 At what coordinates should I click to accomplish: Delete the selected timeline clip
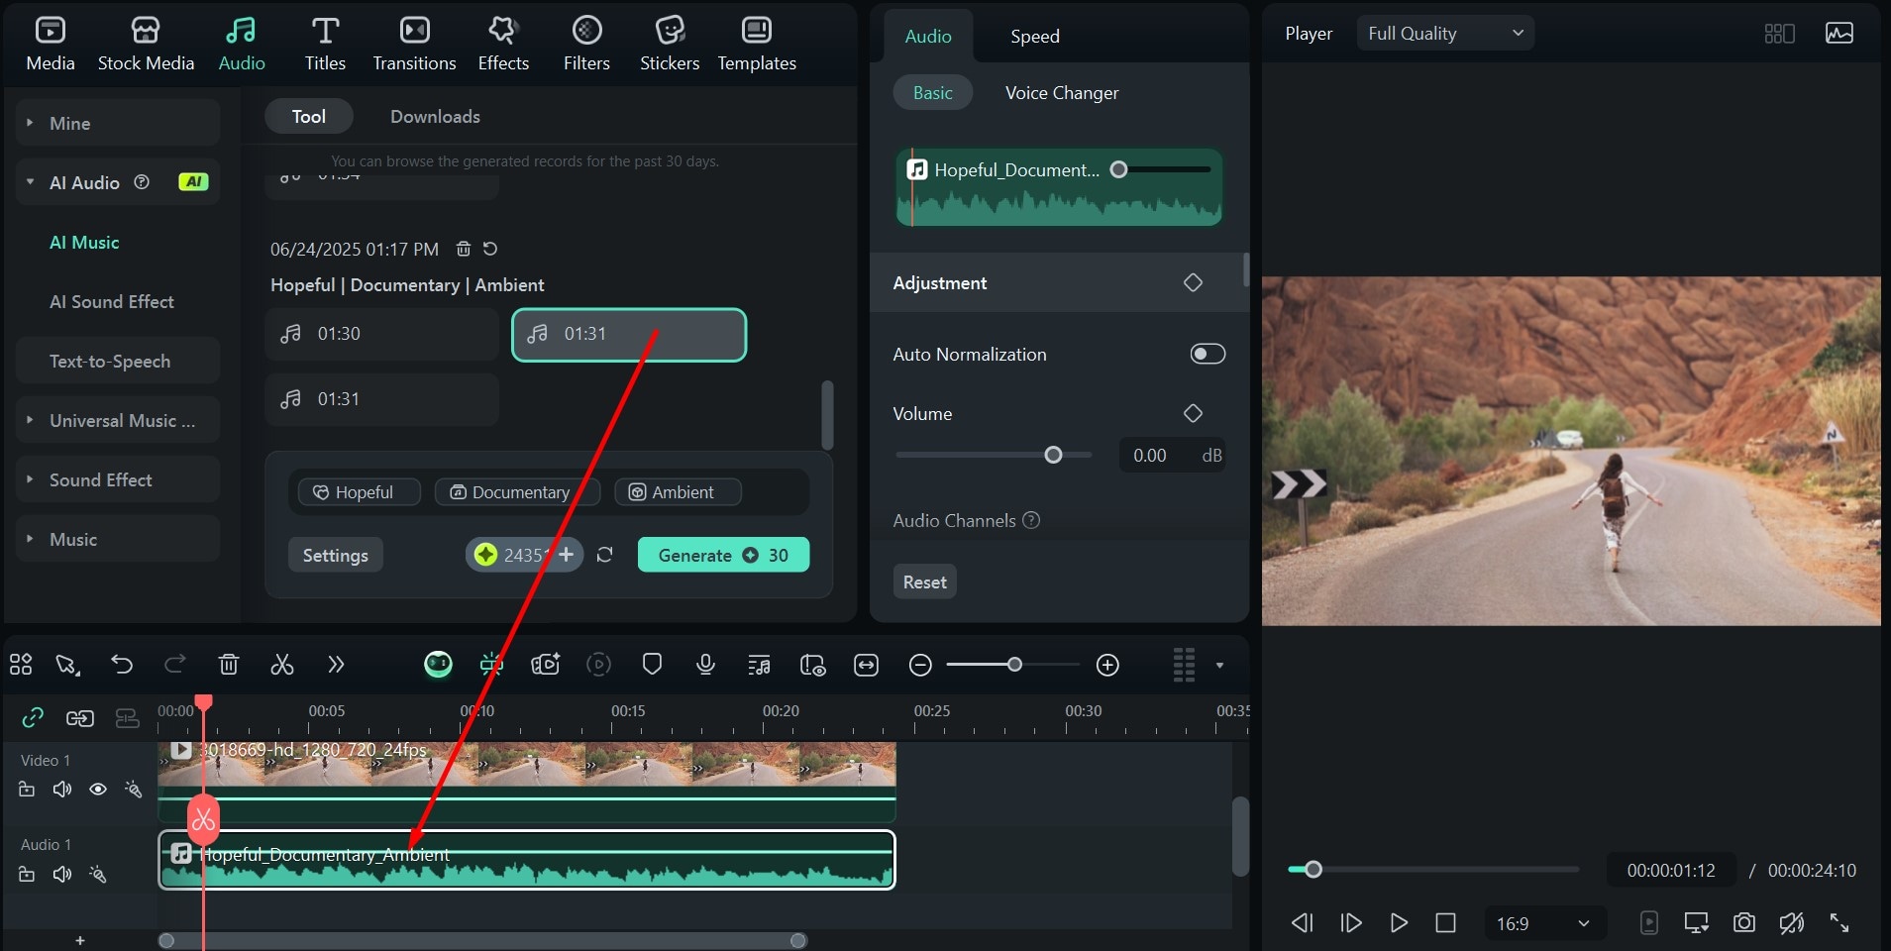pyautogui.click(x=229, y=664)
